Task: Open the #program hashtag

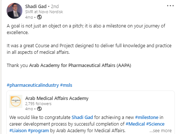Action: pyautogui.click(x=38, y=131)
